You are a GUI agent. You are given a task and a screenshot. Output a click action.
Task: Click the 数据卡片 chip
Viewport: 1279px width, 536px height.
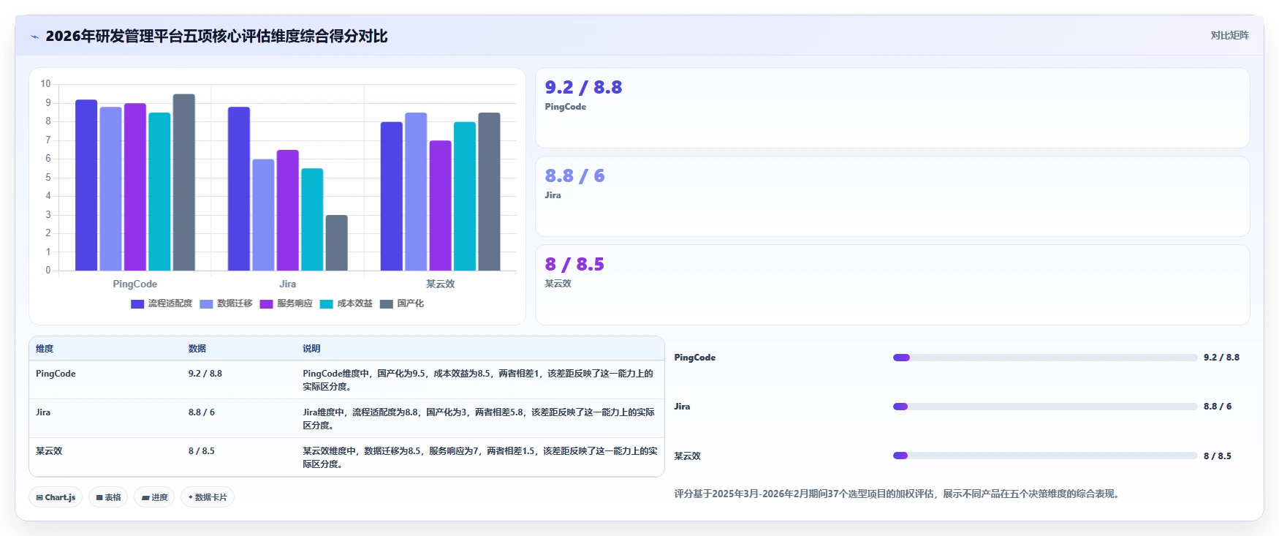[208, 497]
